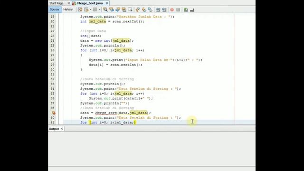The height and width of the screenshot is (171, 304).
Task: Select the Merge_Sort.java tab
Action: [x=90, y=3]
